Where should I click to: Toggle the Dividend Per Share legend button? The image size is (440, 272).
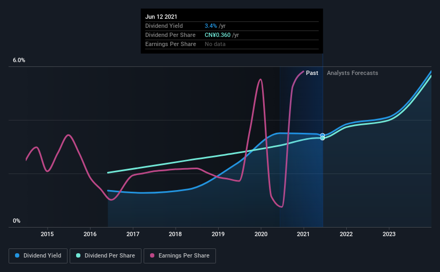click(x=106, y=256)
